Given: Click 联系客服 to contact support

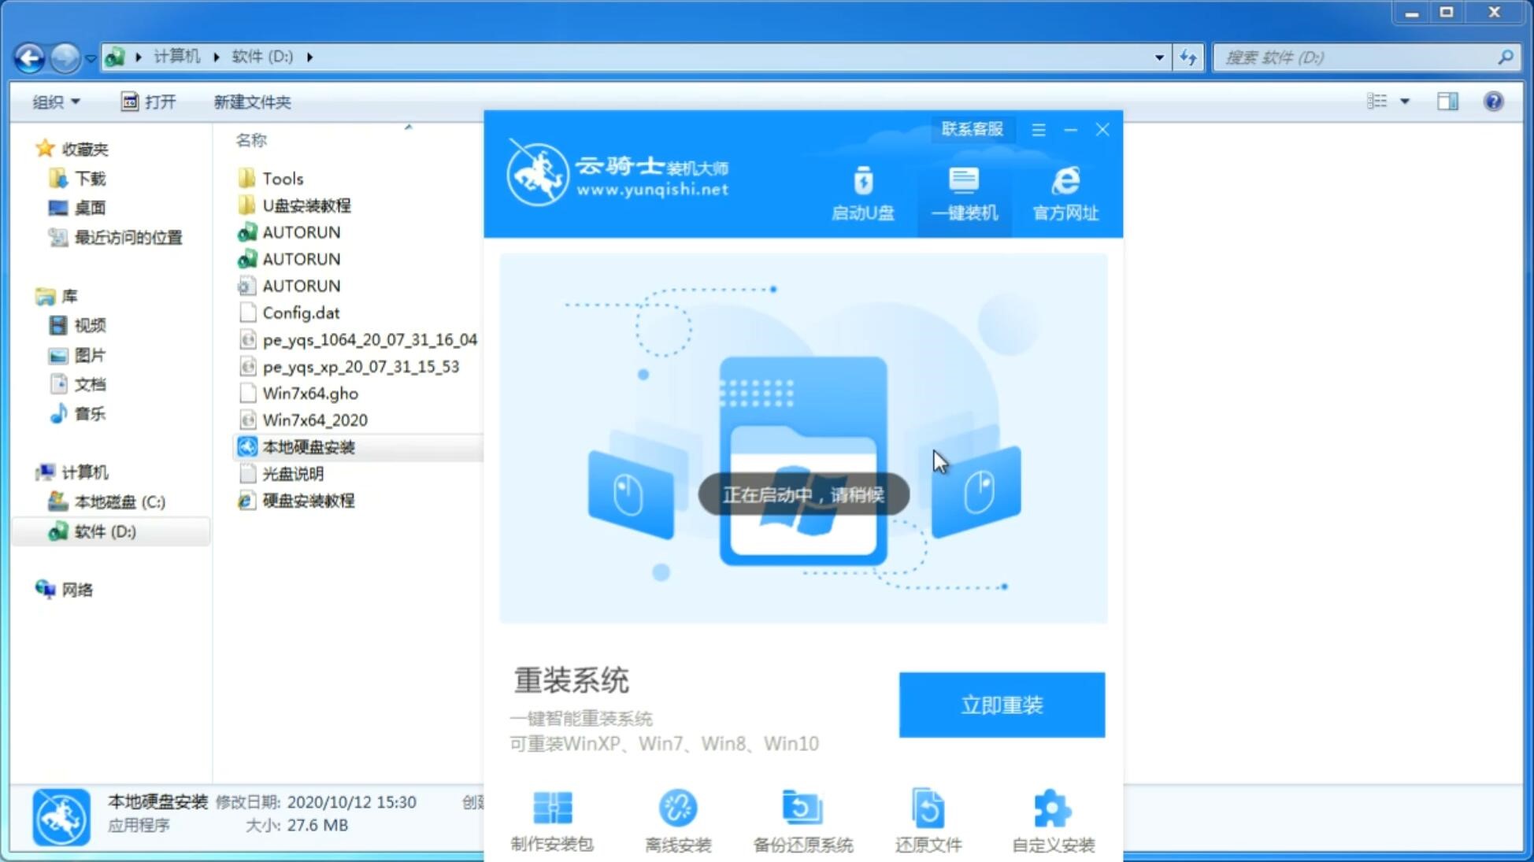Looking at the screenshot, I should click(x=970, y=128).
